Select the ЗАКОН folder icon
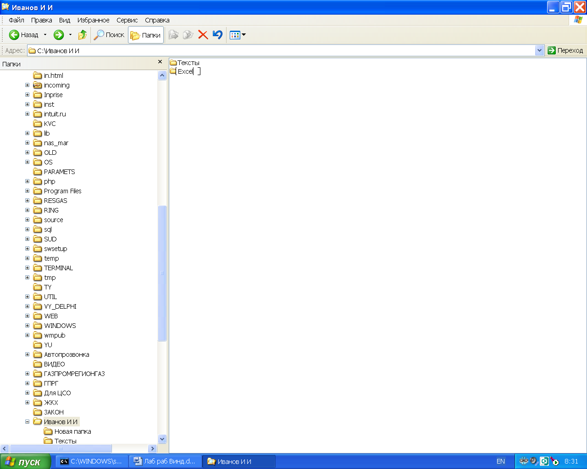 [38, 412]
